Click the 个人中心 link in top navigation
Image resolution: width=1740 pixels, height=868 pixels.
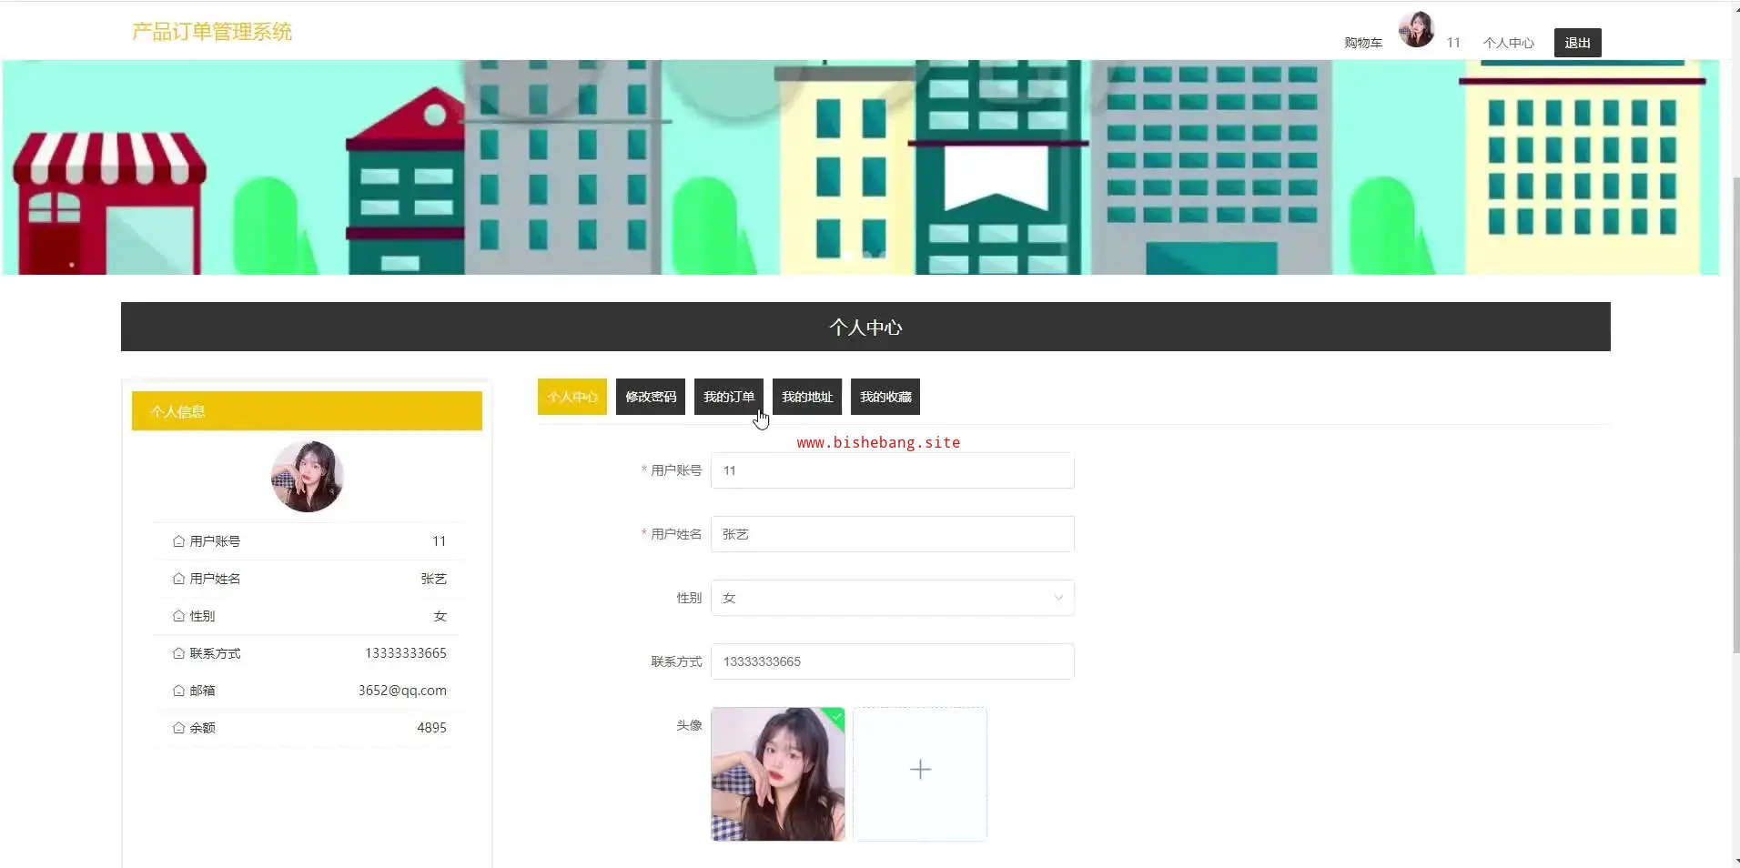(x=1507, y=43)
